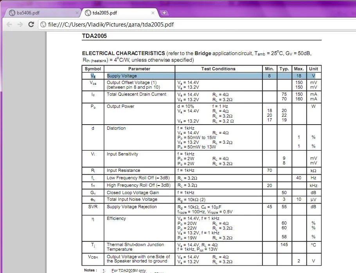Viewport: 356px width, 273px height.
Task: Open a new browser tab
Action: click(164, 13)
